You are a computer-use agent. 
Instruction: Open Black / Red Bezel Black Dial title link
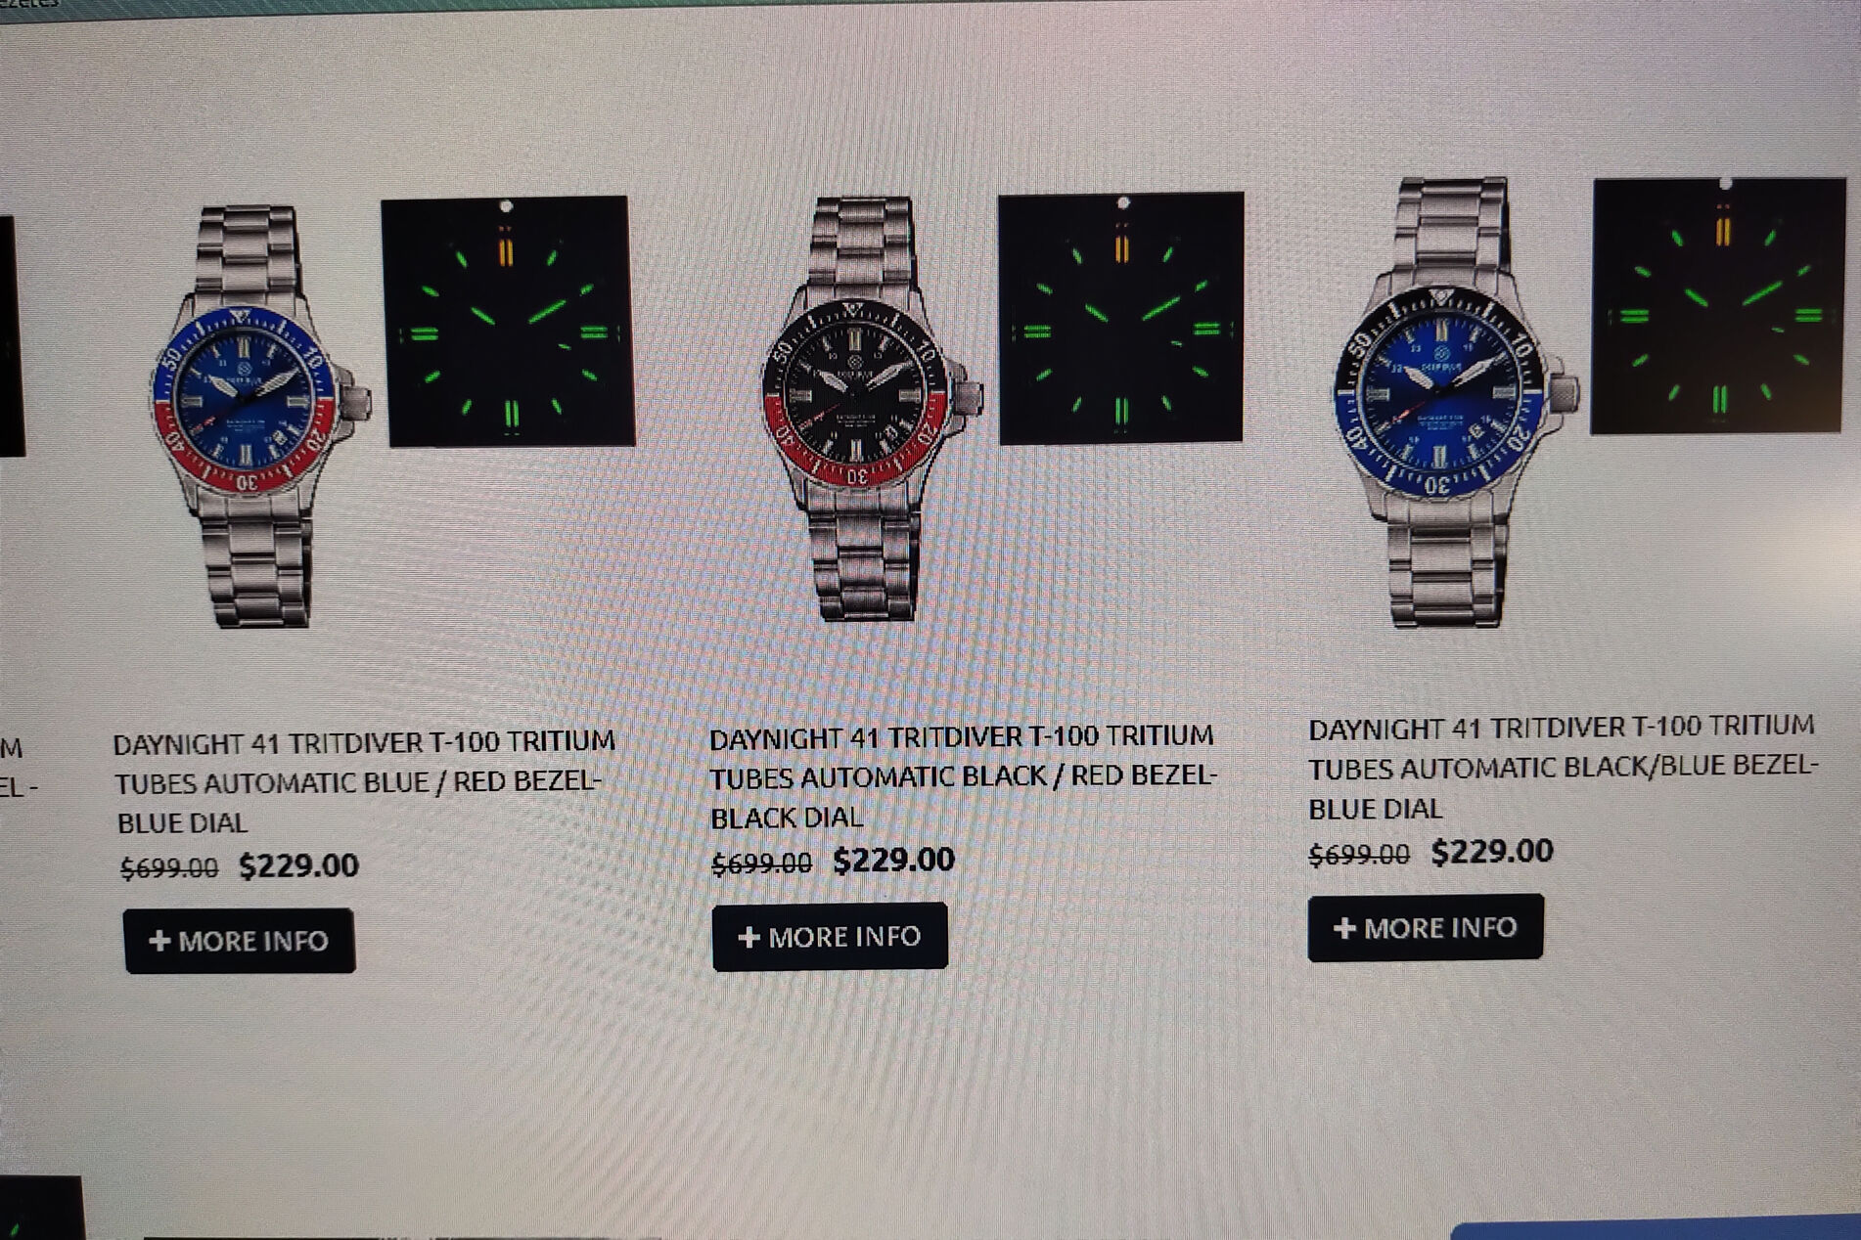(963, 775)
